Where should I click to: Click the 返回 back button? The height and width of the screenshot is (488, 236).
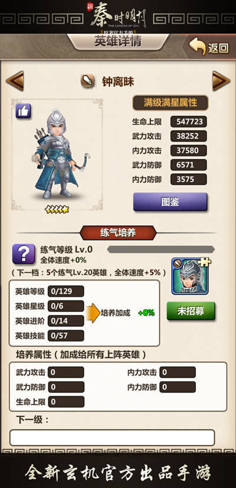click(x=210, y=47)
